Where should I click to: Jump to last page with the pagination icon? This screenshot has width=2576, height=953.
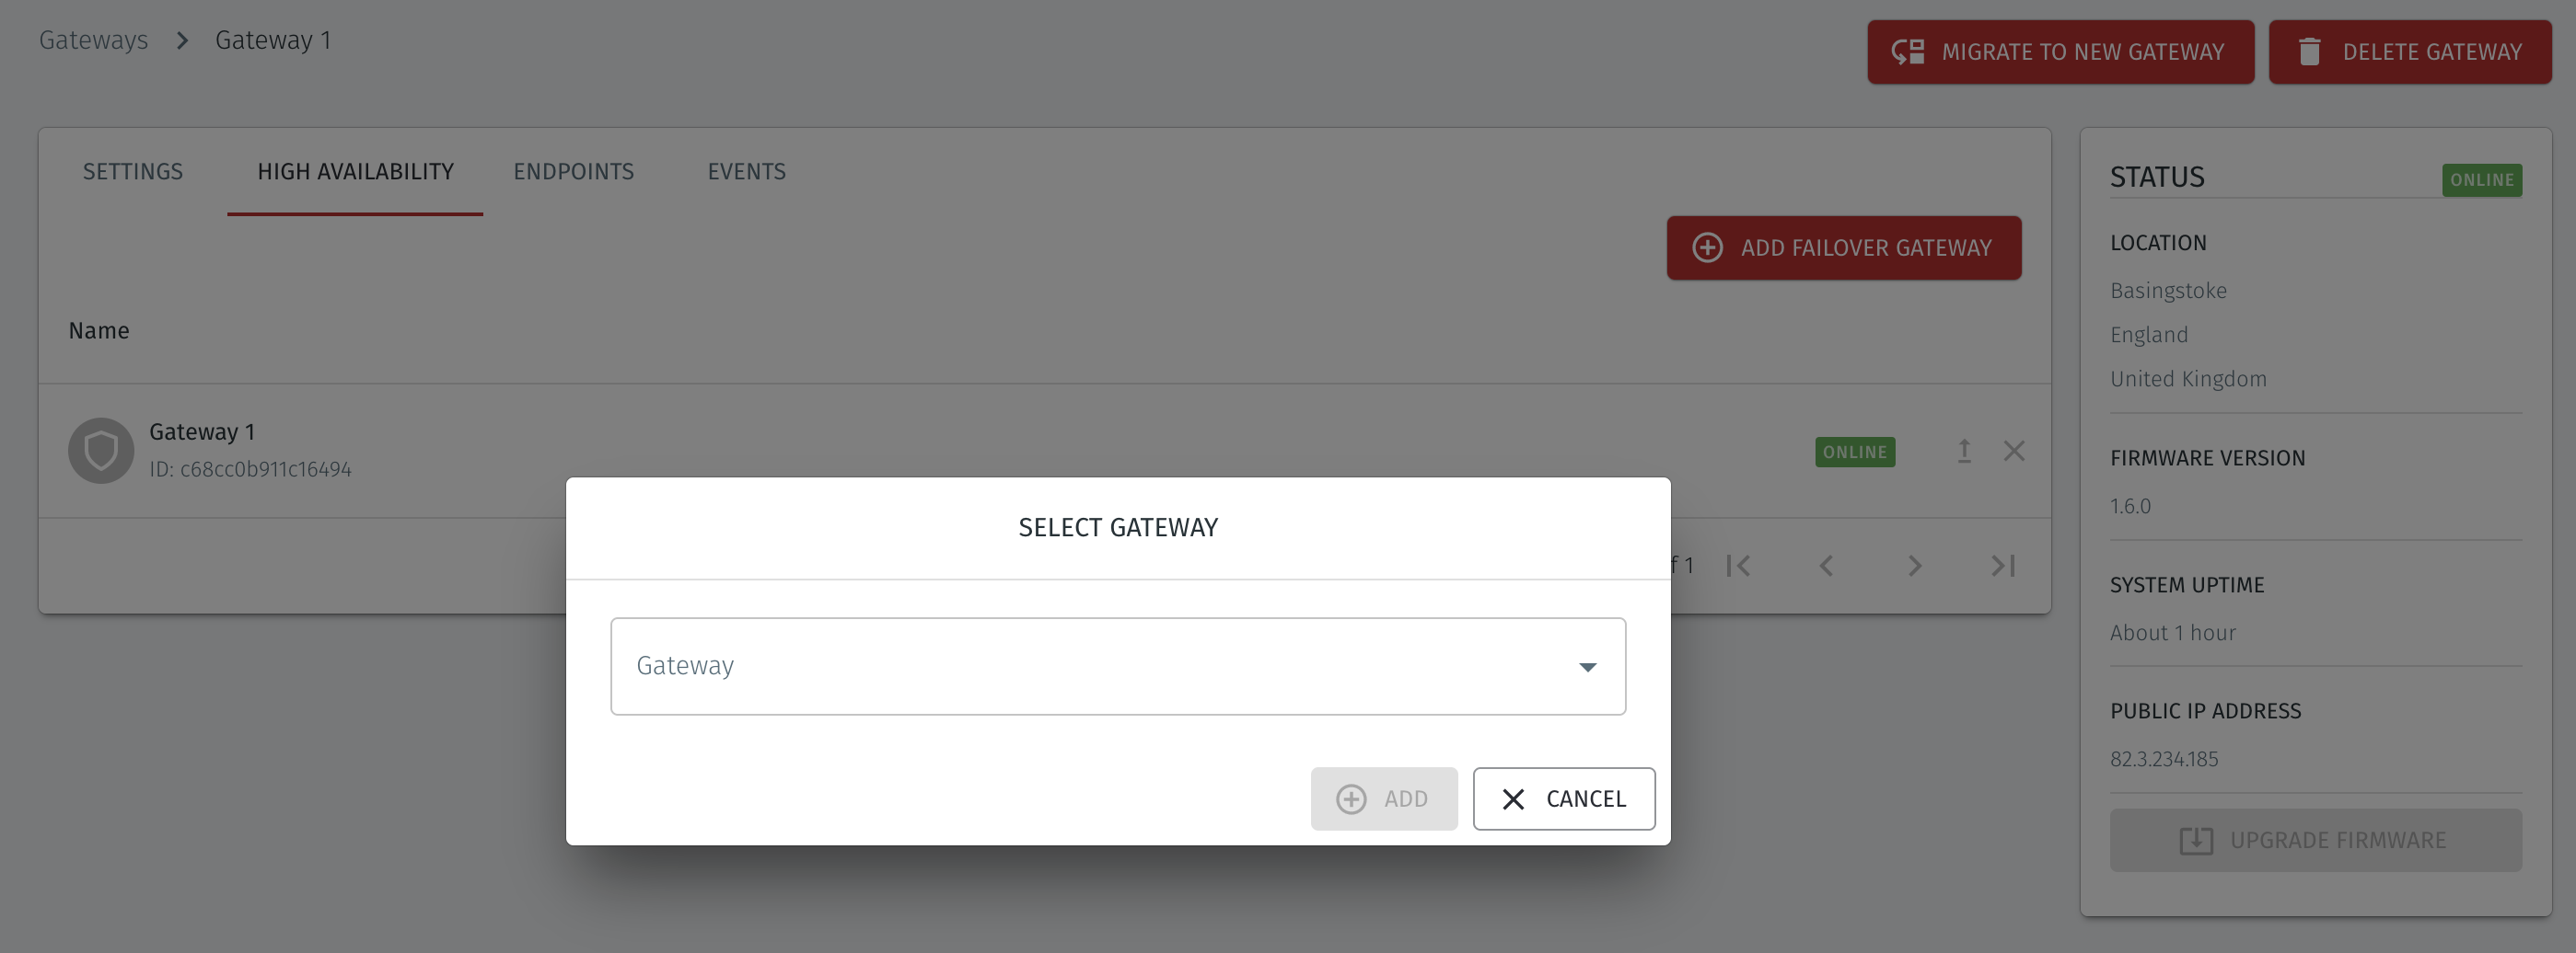[x=2002, y=566]
